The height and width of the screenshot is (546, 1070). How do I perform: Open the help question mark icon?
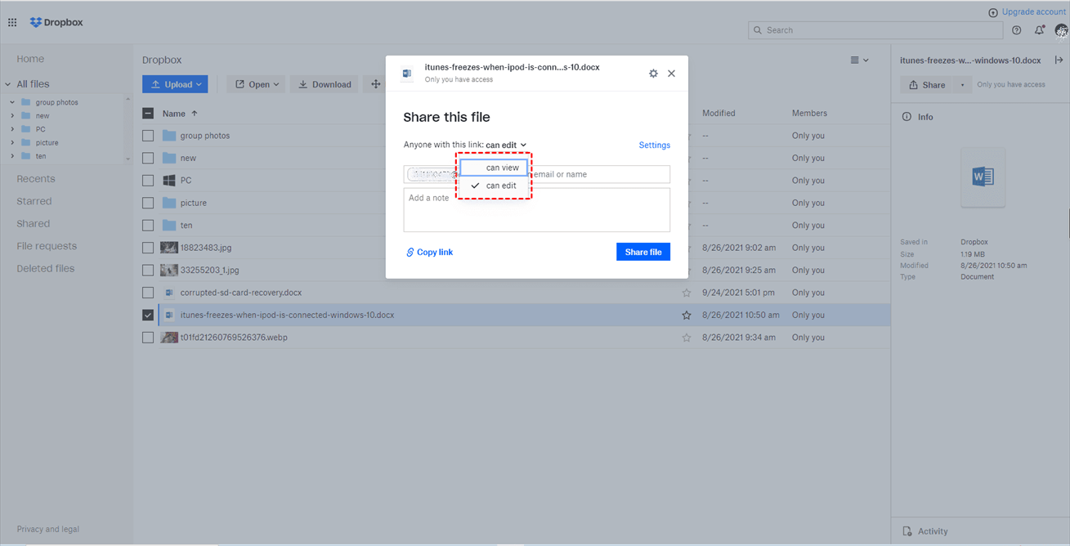click(1017, 30)
